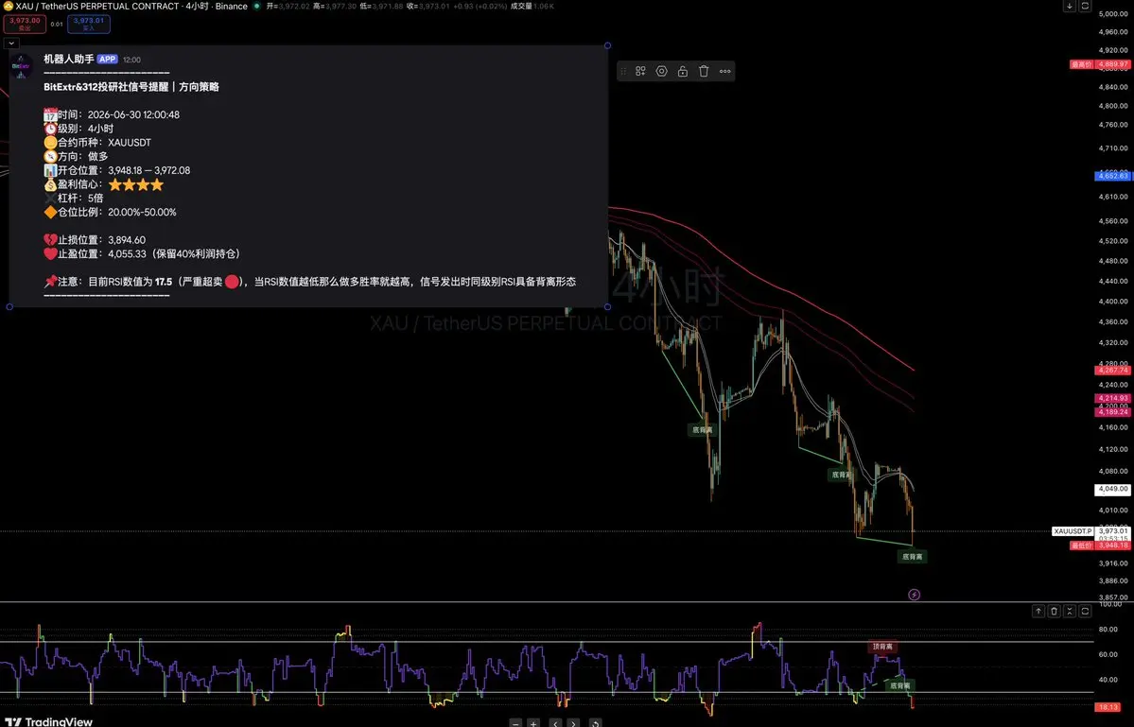Click the 机器人助手 sender name
The image size is (1134, 727).
click(69, 60)
